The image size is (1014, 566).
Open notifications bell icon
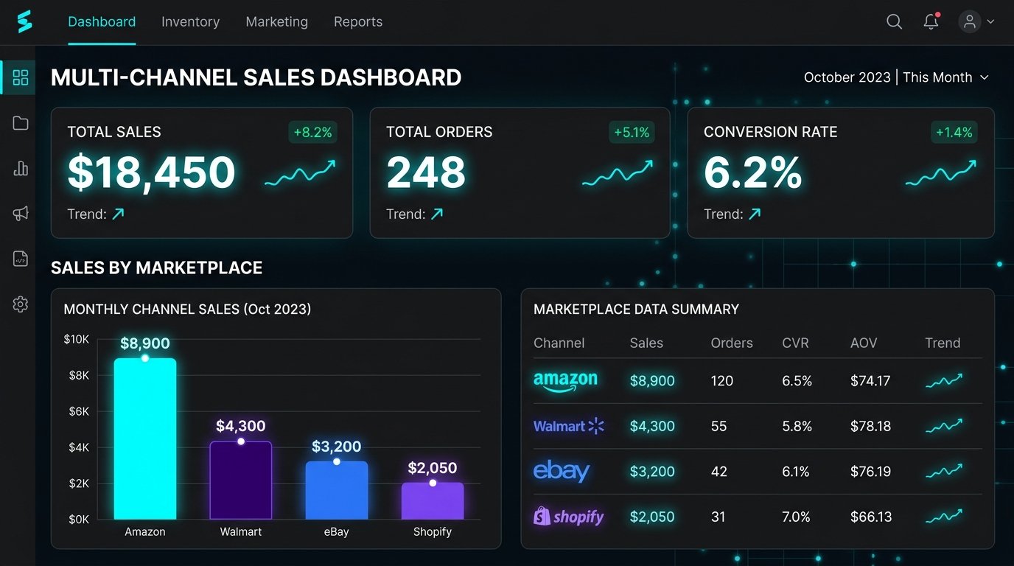click(x=931, y=21)
